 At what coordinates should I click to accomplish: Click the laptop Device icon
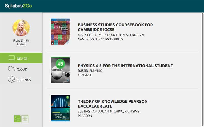click(x=11, y=58)
